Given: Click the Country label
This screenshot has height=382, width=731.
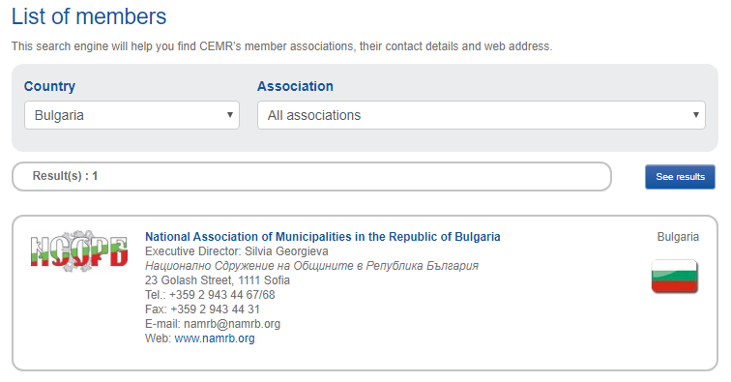Looking at the screenshot, I should [49, 86].
